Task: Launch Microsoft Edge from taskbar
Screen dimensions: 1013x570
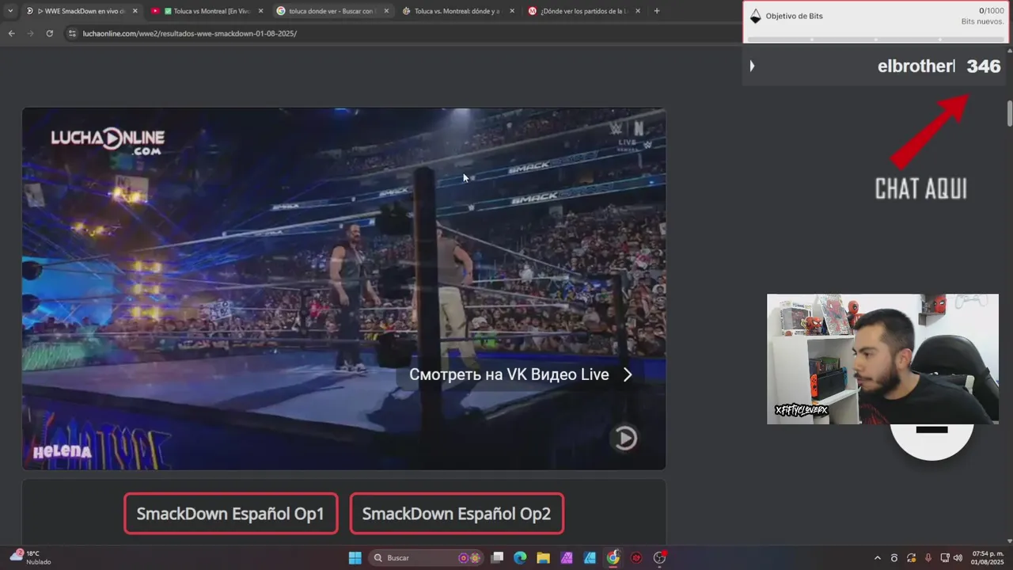Action: (x=520, y=558)
